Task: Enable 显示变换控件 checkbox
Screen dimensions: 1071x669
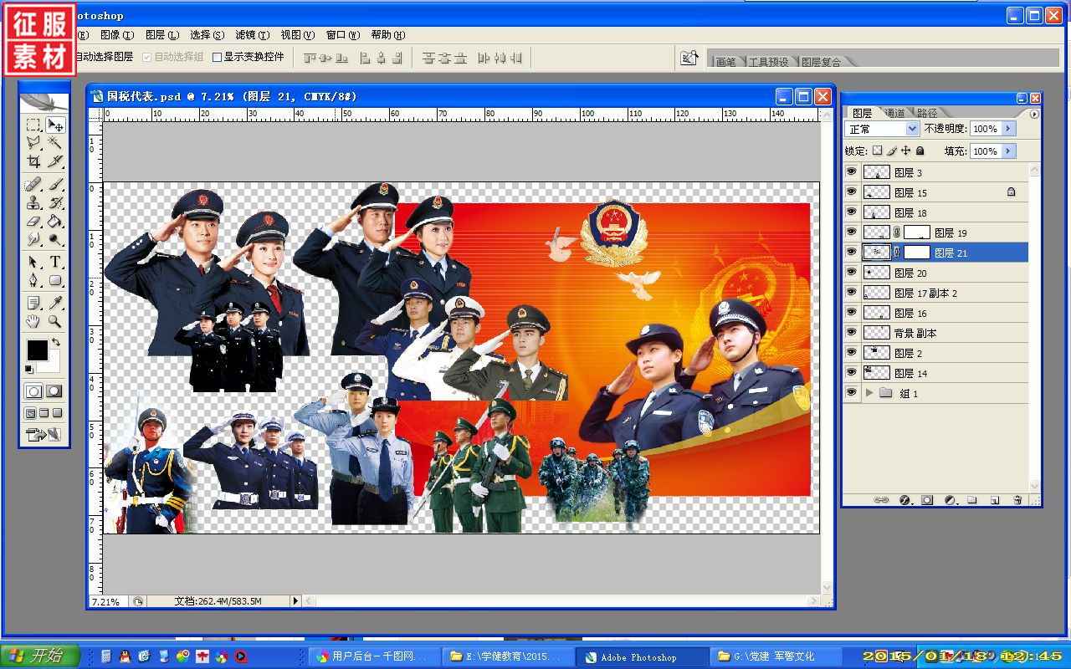Action: click(217, 58)
